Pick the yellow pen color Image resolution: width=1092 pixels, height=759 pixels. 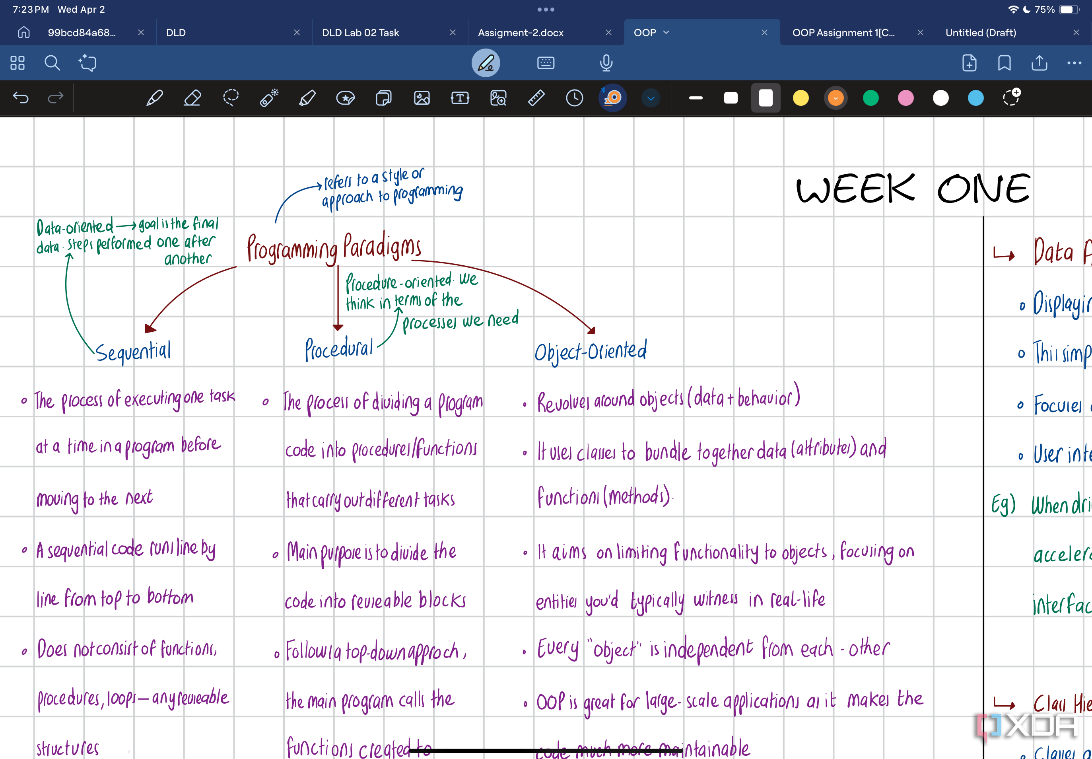click(801, 98)
